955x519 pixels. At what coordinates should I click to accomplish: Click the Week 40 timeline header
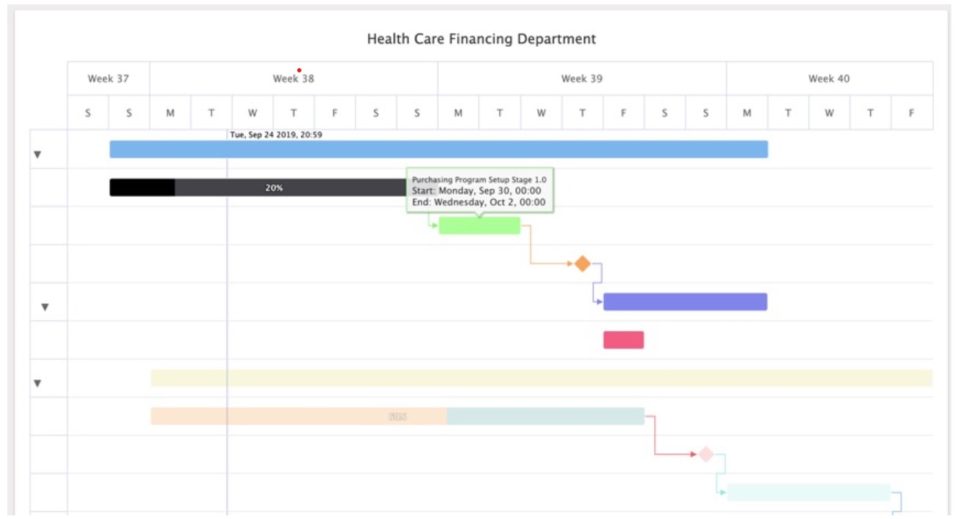point(828,78)
